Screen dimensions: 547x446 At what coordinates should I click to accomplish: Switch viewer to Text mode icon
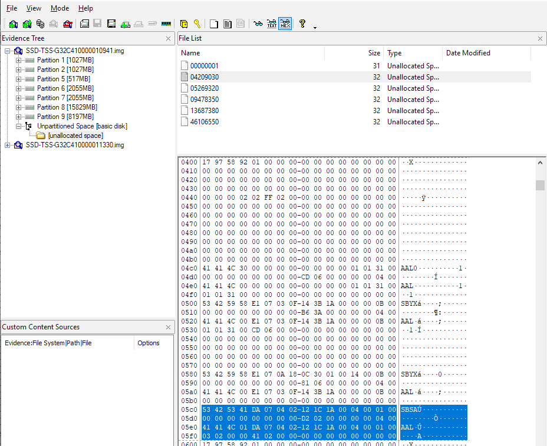[272, 24]
